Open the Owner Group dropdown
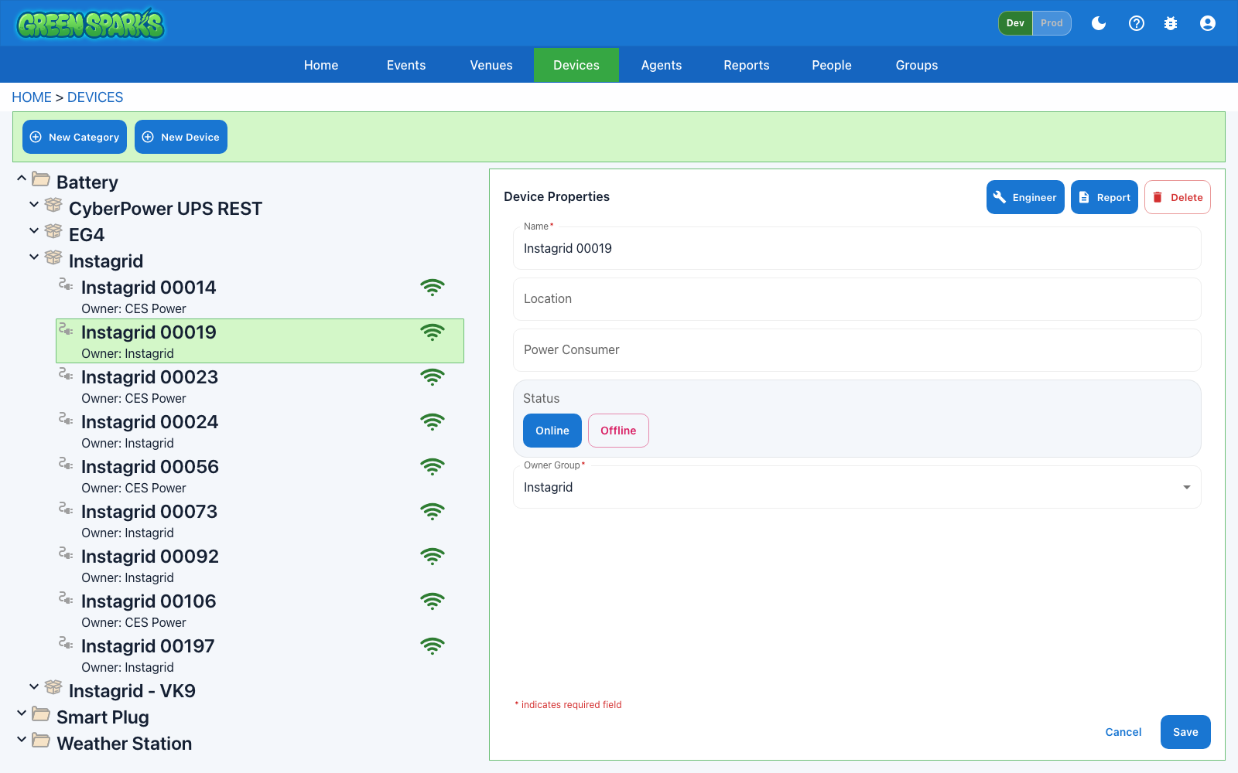1238x773 pixels. coord(857,487)
